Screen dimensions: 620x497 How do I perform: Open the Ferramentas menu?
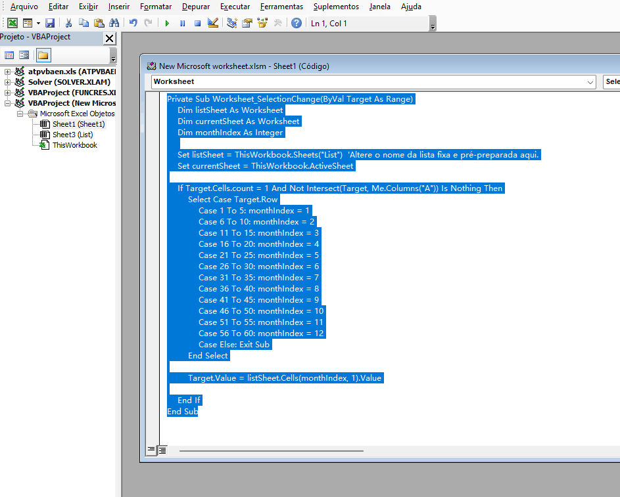click(x=281, y=7)
